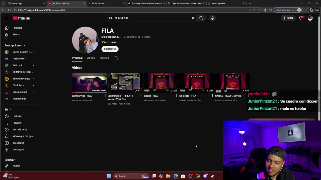Open the account avatar menu

click(310, 18)
